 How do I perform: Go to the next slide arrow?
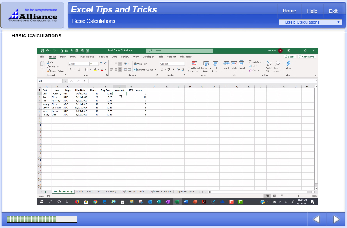click(x=336, y=219)
